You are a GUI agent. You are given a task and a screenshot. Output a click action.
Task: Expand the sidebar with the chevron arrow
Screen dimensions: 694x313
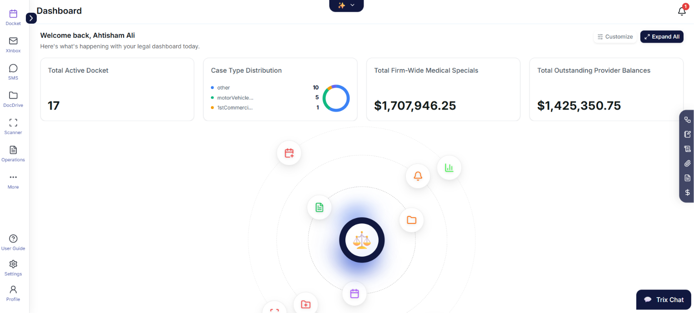coord(31,18)
